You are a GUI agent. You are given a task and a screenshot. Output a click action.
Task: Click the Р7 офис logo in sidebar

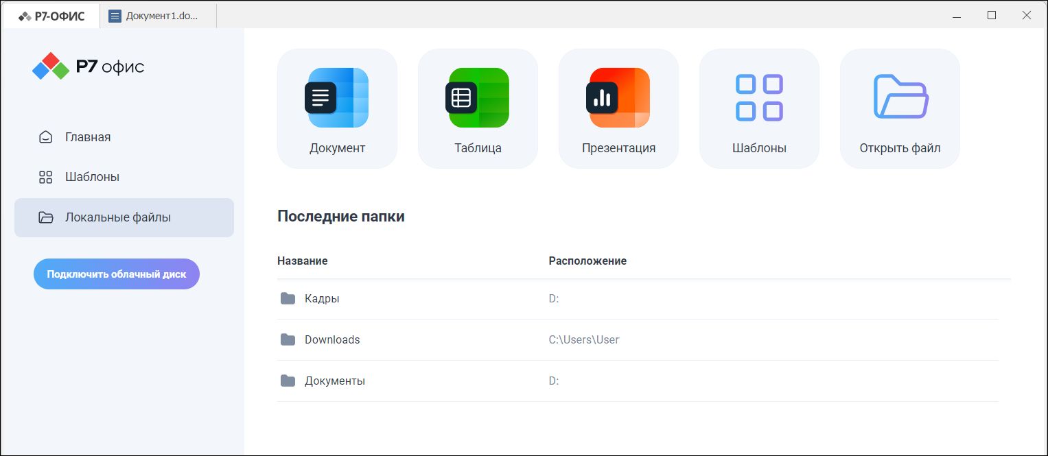88,67
